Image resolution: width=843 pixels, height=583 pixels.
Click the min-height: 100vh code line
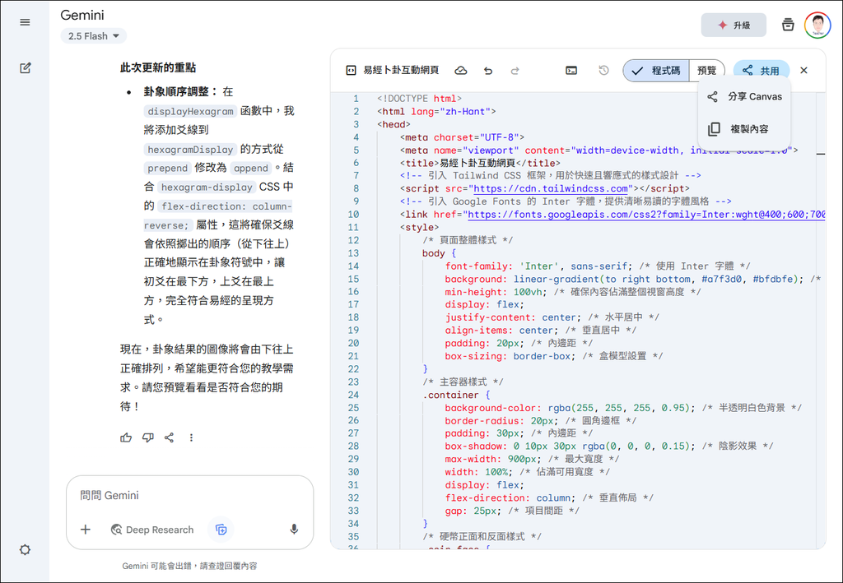pos(573,291)
